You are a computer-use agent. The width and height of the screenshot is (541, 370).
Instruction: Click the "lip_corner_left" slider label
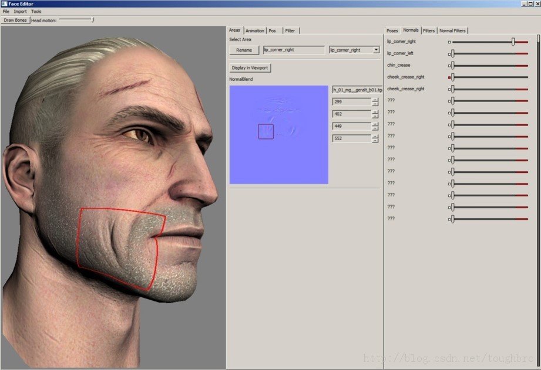pyautogui.click(x=400, y=53)
